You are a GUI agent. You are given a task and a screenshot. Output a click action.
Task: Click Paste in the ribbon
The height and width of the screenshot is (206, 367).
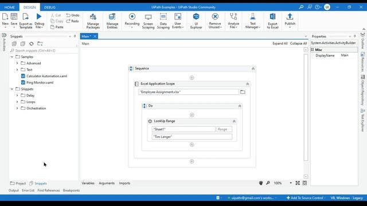coord(57,27)
